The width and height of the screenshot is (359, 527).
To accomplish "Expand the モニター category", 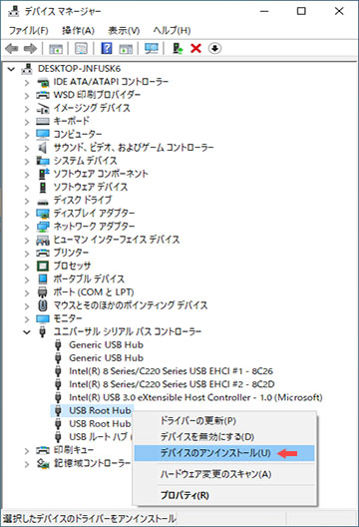I will pyautogui.click(x=27, y=319).
